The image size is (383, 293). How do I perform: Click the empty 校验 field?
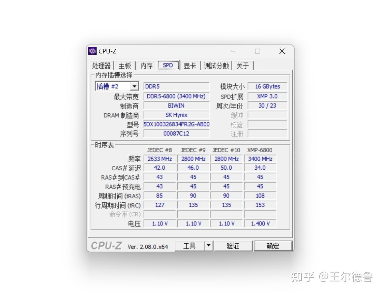pos(267,124)
